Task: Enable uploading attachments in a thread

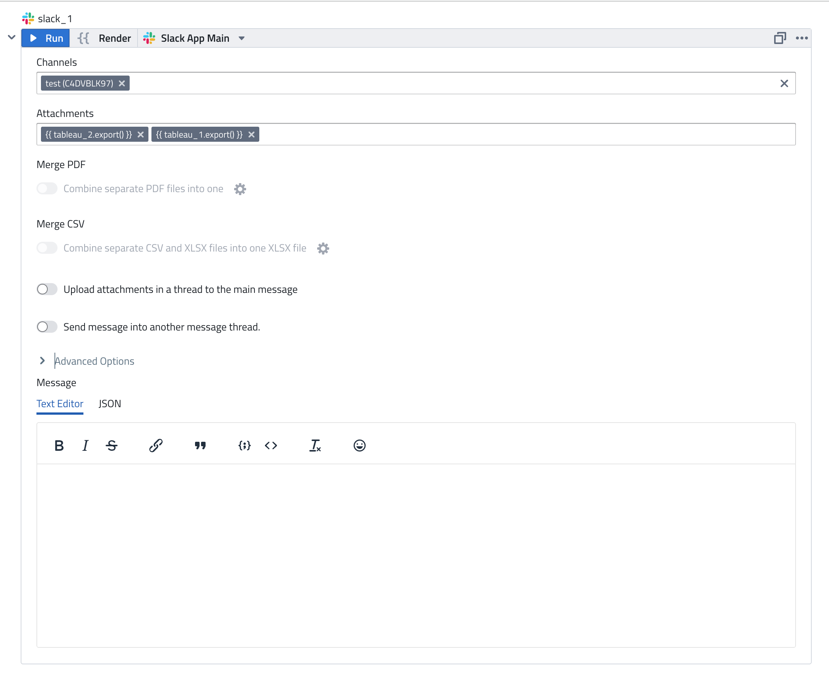Action: click(x=47, y=289)
